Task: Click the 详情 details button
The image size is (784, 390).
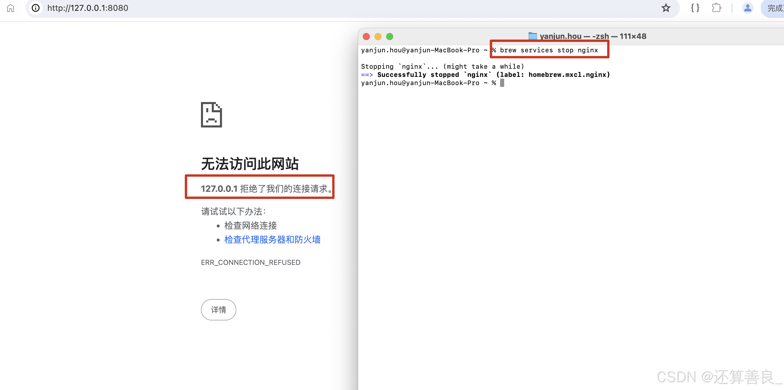Action: point(218,310)
